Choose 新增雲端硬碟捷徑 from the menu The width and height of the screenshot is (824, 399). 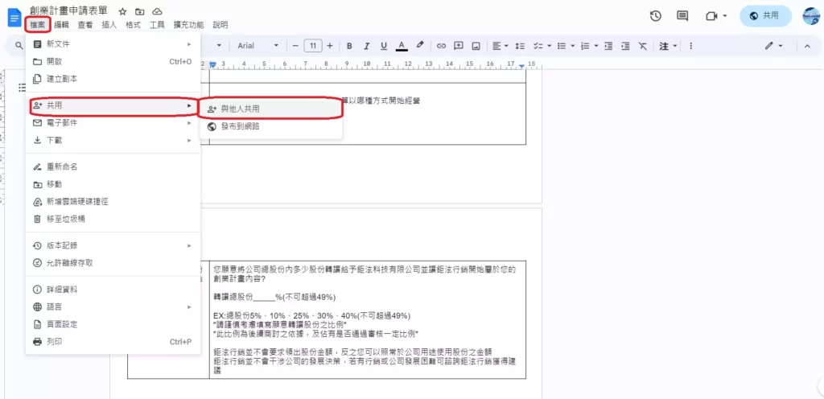pos(113,202)
